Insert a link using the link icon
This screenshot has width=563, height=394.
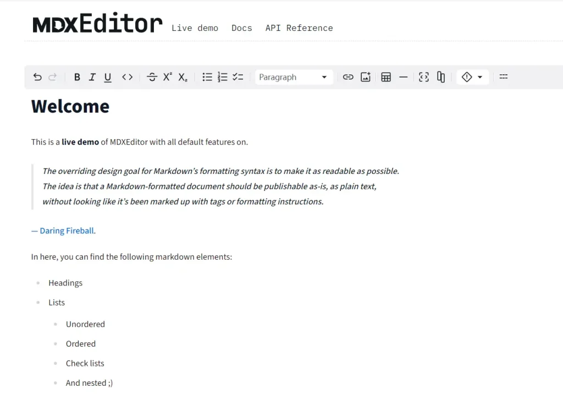click(348, 77)
